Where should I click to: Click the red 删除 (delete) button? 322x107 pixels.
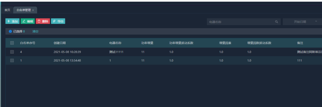coord(43,21)
